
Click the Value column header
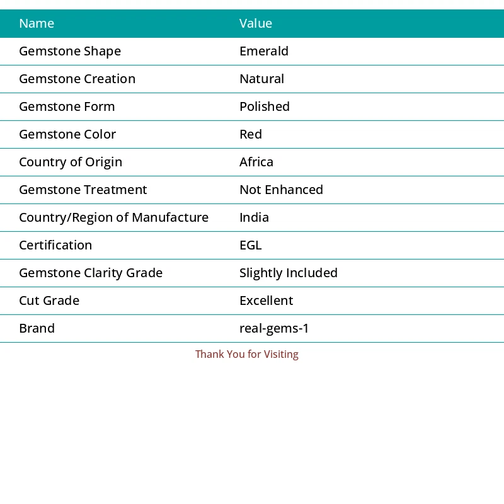(256, 23)
